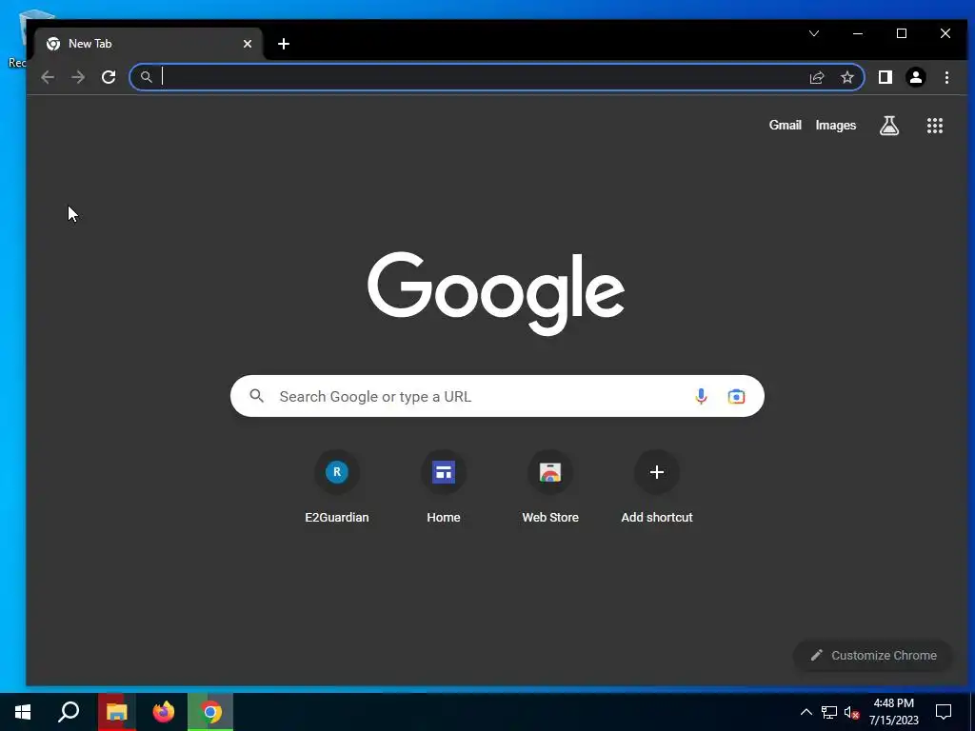Go back using the browser back arrow
Image resolution: width=975 pixels, height=731 pixels.
click(x=48, y=77)
